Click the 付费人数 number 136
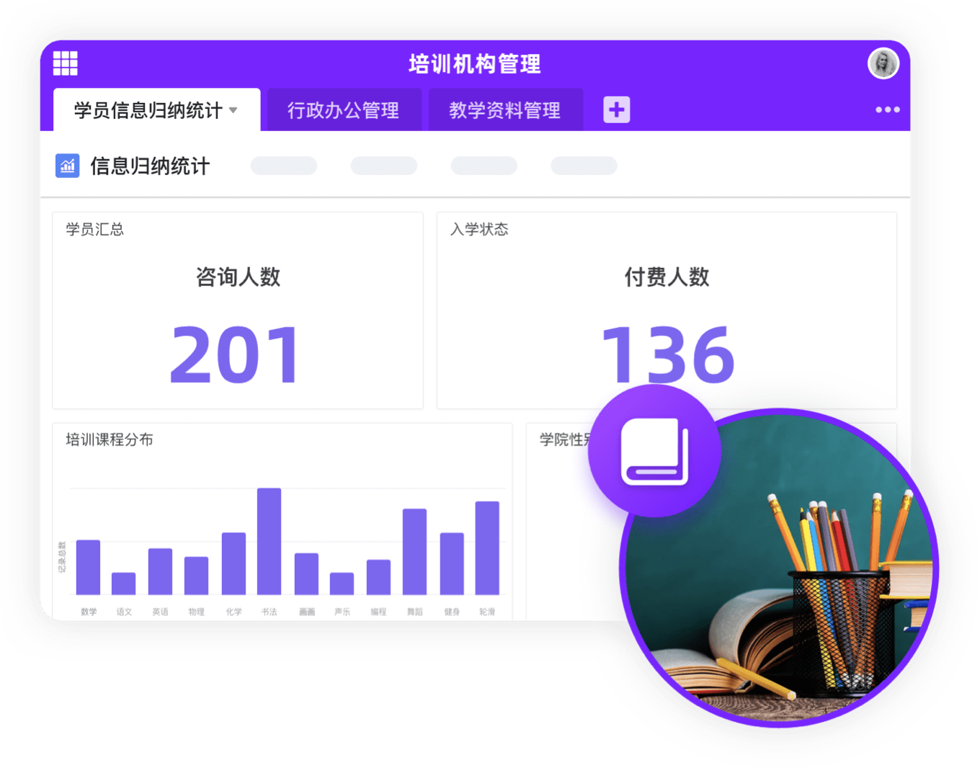The width and height of the screenshot is (980, 768). pyautogui.click(x=667, y=354)
